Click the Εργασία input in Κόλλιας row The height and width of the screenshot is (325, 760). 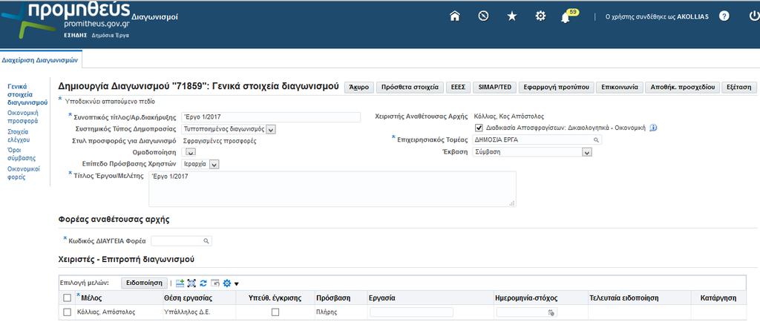click(x=411, y=312)
